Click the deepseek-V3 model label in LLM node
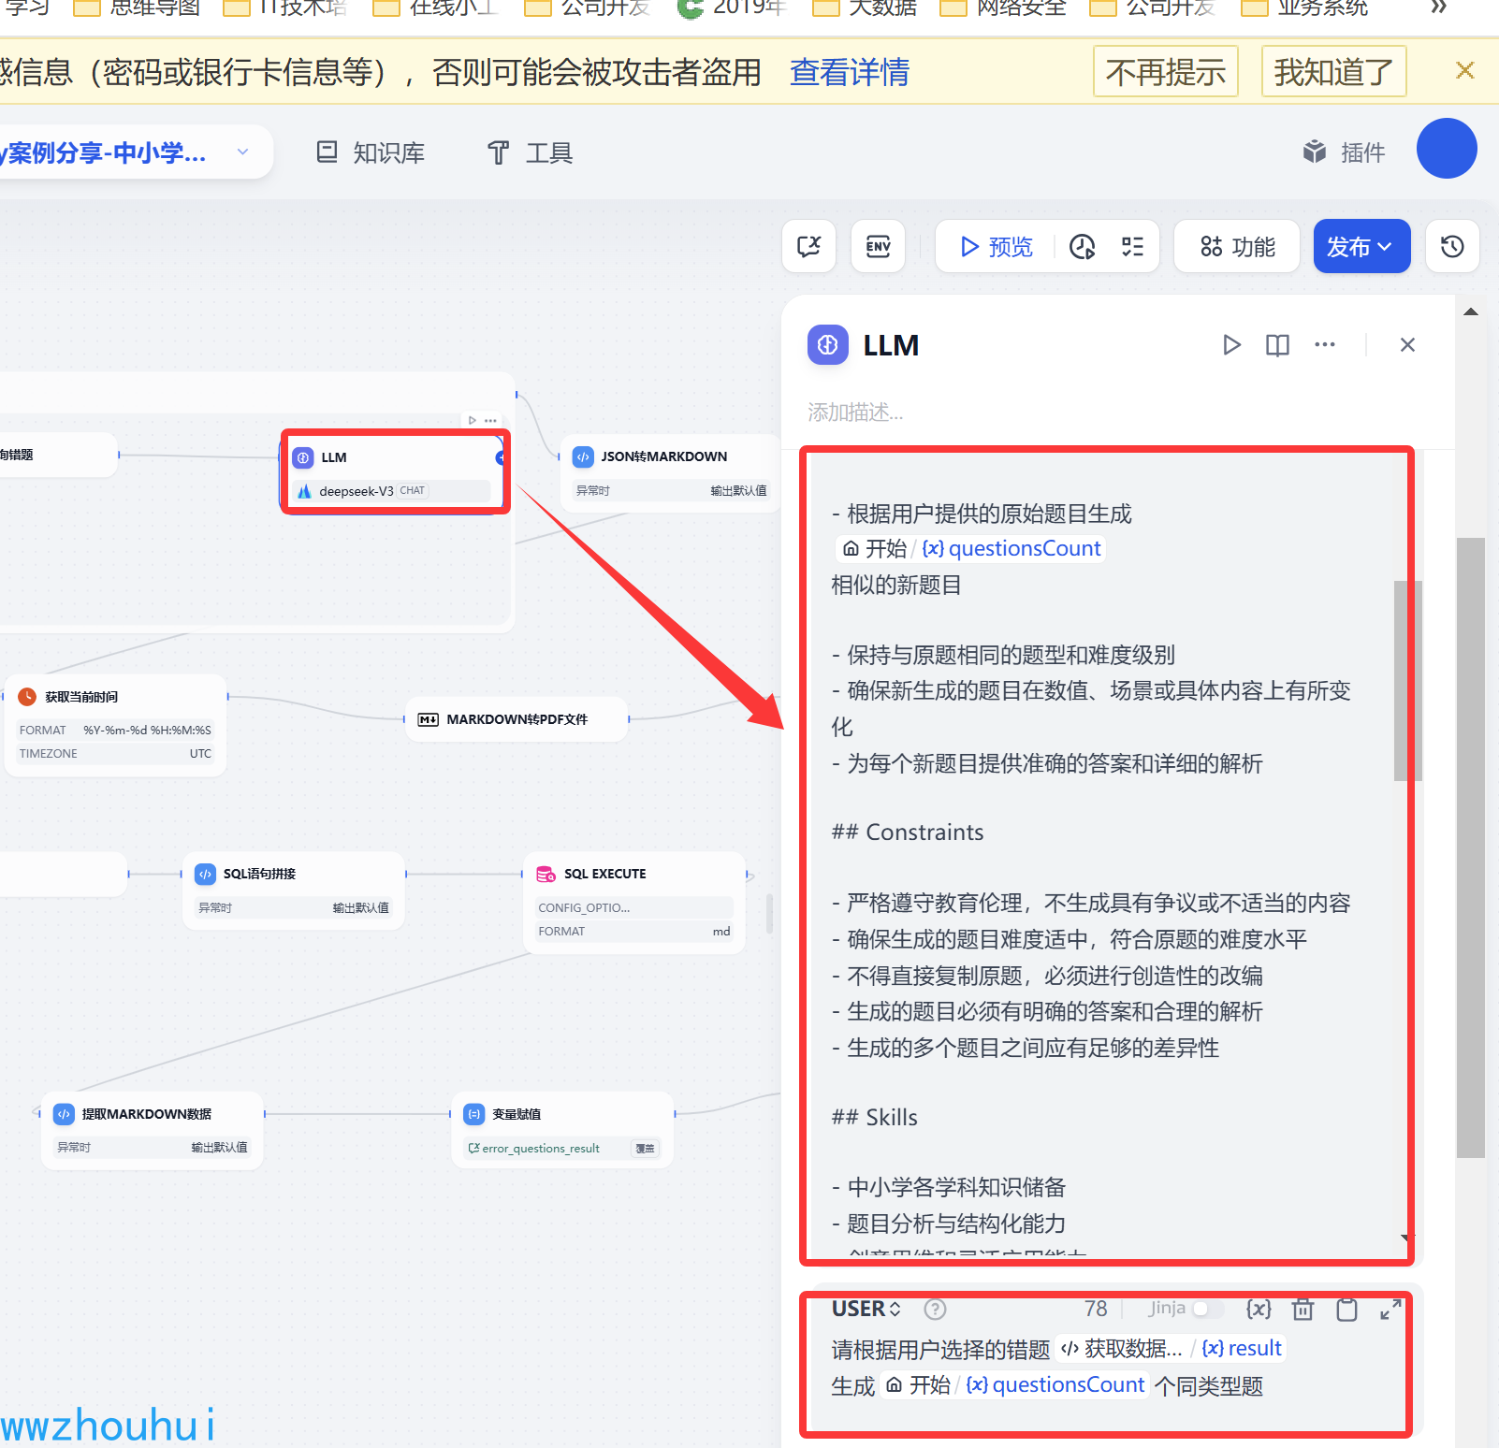The height and width of the screenshot is (1448, 1499). [357, 491]
